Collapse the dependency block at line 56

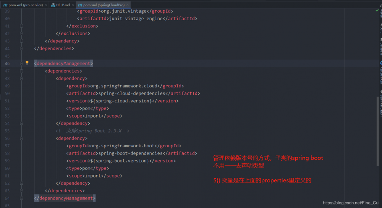(x=21, y=139)
